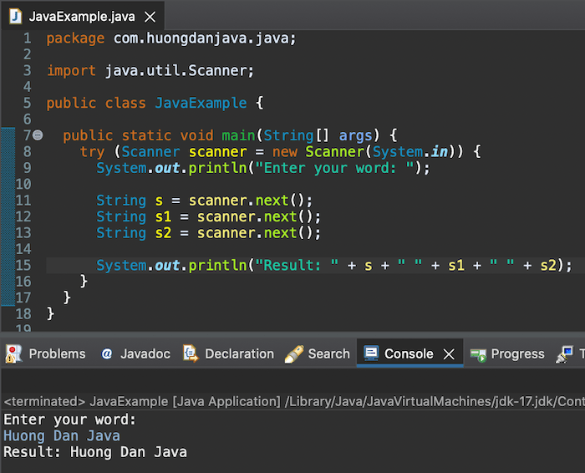Click console input text "Huong Dan Java"
This screenshot has width=585, height=473.
[62, 435]
